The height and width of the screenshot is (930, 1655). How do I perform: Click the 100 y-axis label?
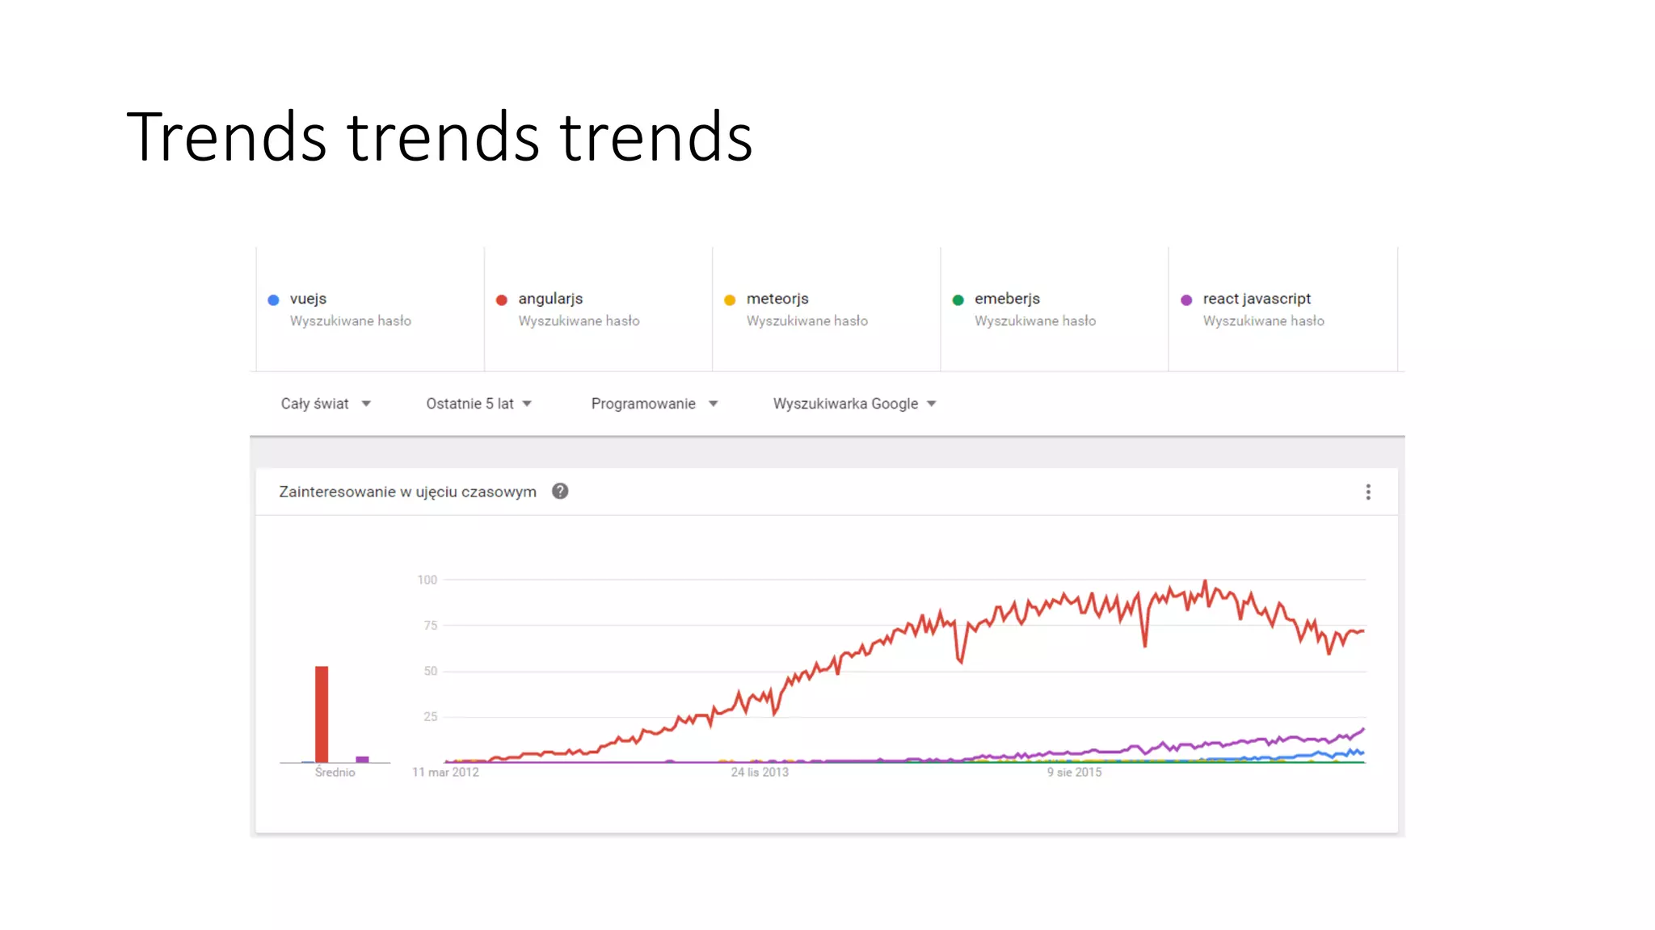tap(427, 580)
